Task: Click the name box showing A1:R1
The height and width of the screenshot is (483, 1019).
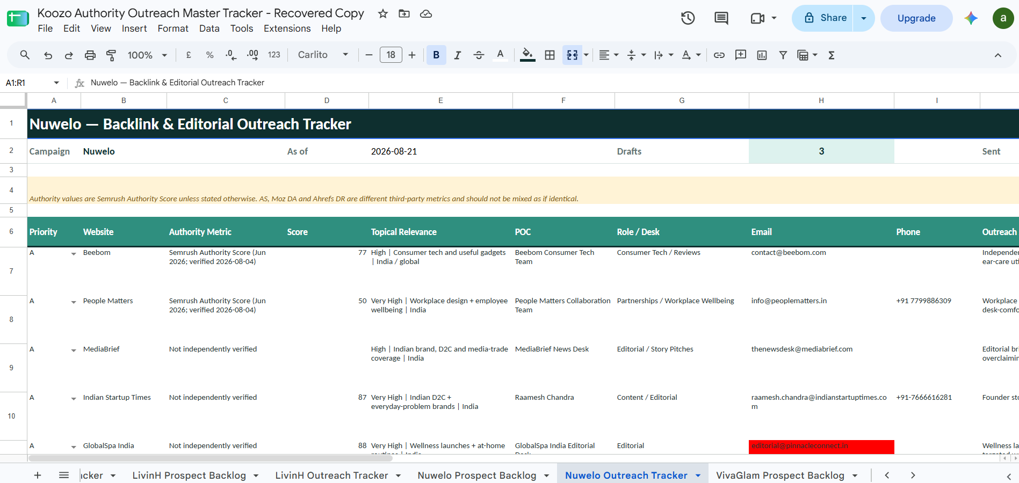Action: tap(32, 83)
